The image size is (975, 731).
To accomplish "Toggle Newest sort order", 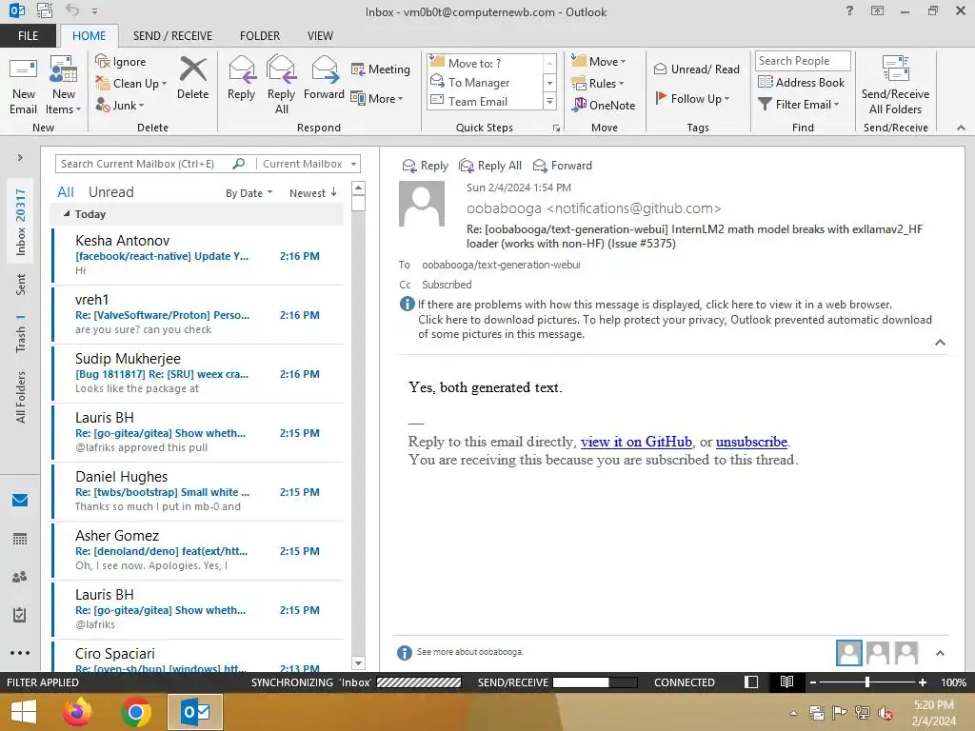I will [x=313, y=193].
